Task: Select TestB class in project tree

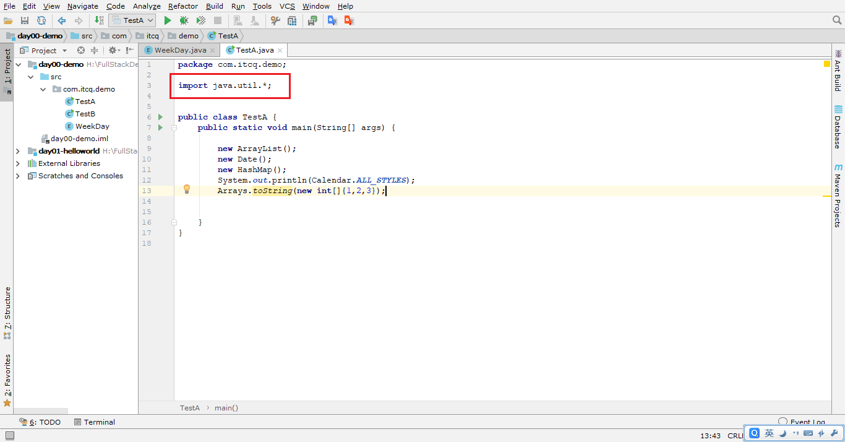Action: (80, 114)
